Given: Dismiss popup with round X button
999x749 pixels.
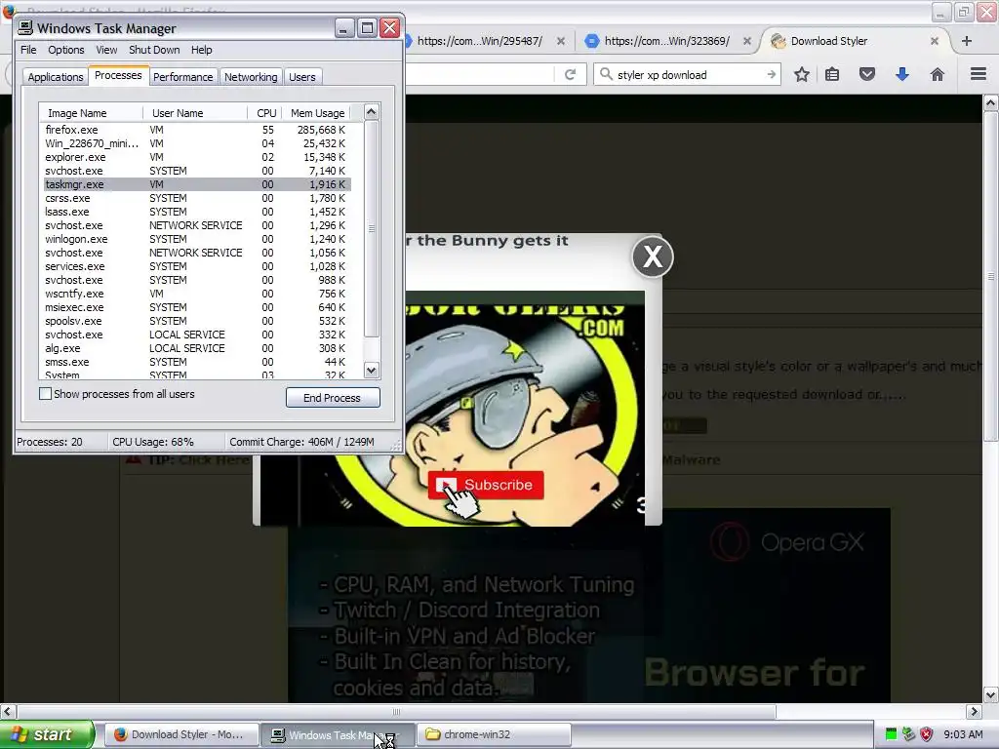Looking at the screenshot, I should [x=653, y=257].
